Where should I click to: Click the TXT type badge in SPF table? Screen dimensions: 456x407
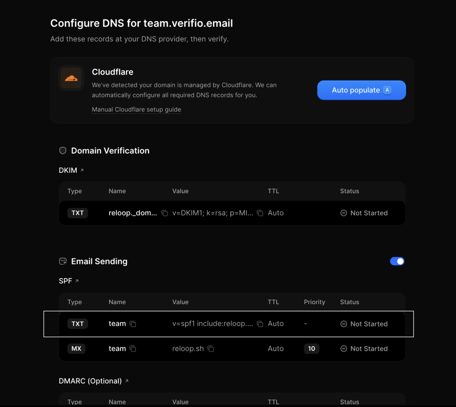point(78,324)
